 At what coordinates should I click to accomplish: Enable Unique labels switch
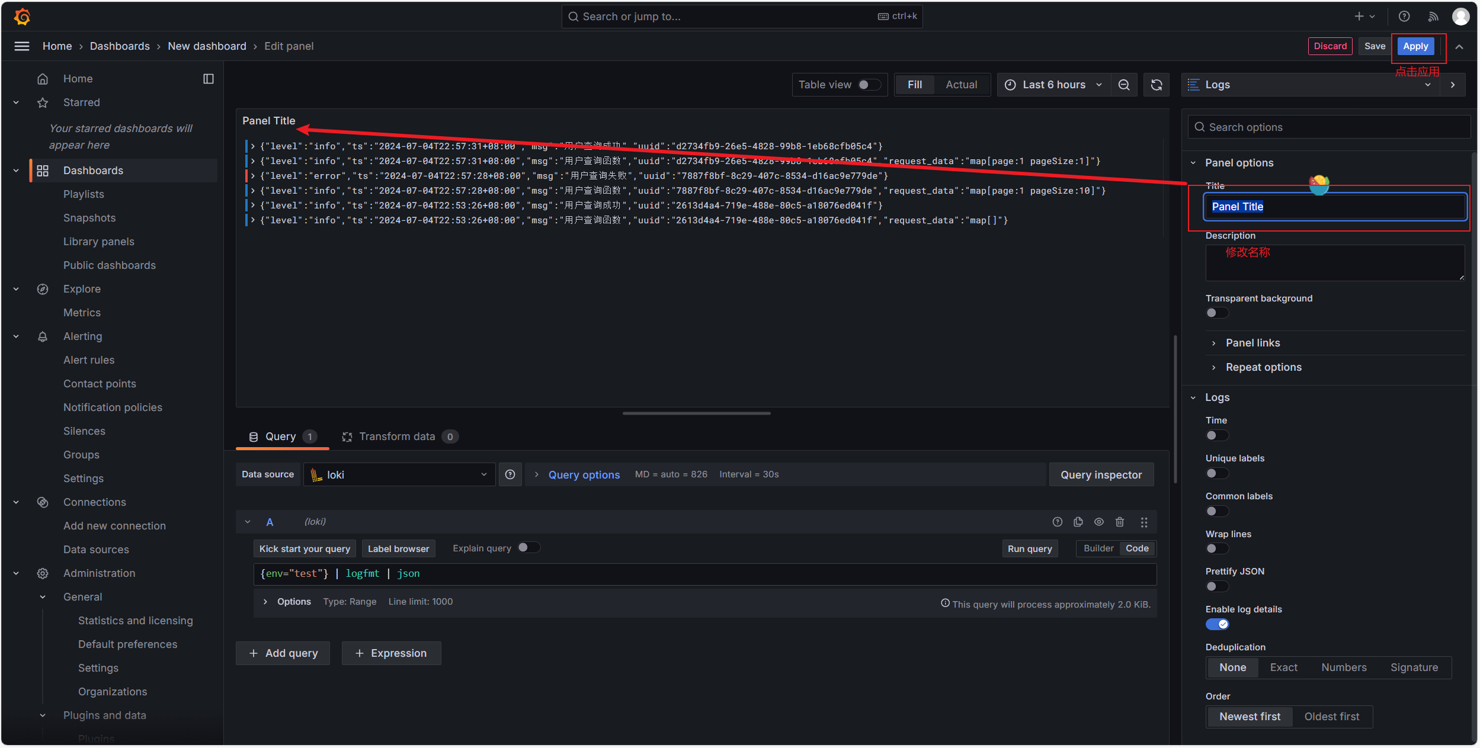click(1217, 473)
